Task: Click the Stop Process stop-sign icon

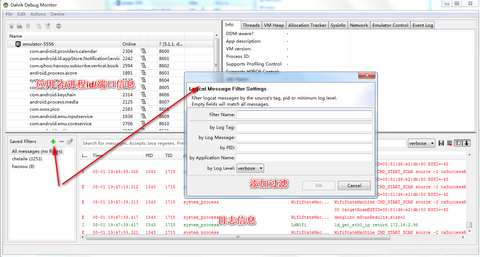Action: coord(59,26)
